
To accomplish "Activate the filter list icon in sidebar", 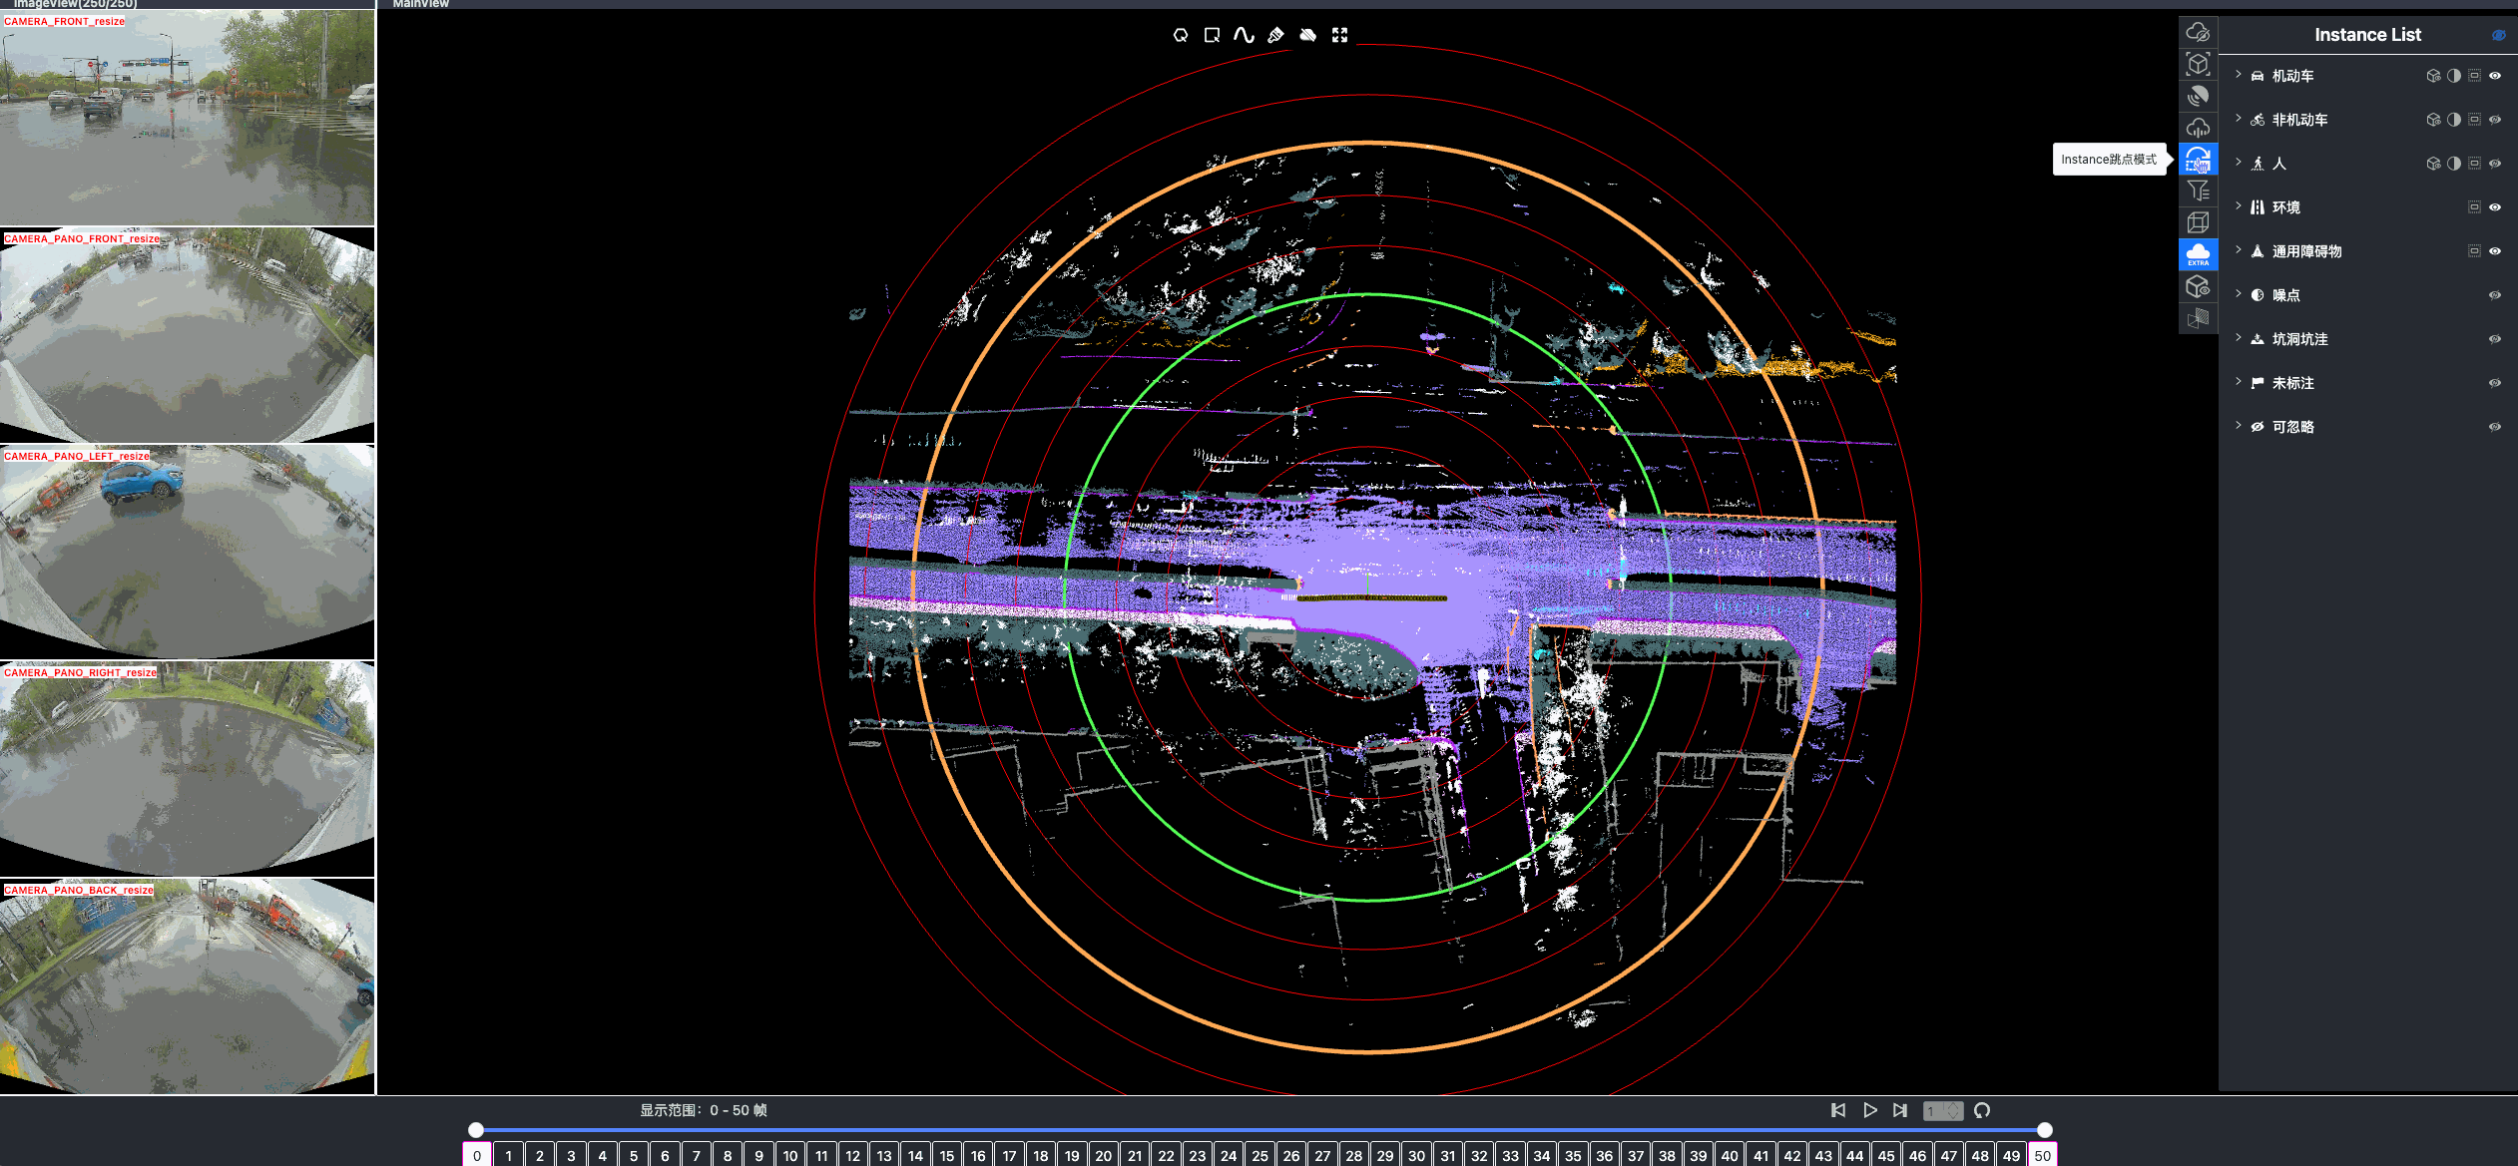I will pos(2198,191).
